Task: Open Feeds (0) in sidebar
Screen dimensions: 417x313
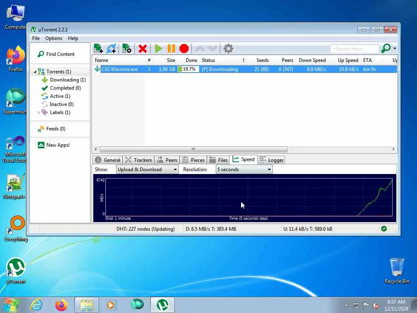Action: coord(56,129)
